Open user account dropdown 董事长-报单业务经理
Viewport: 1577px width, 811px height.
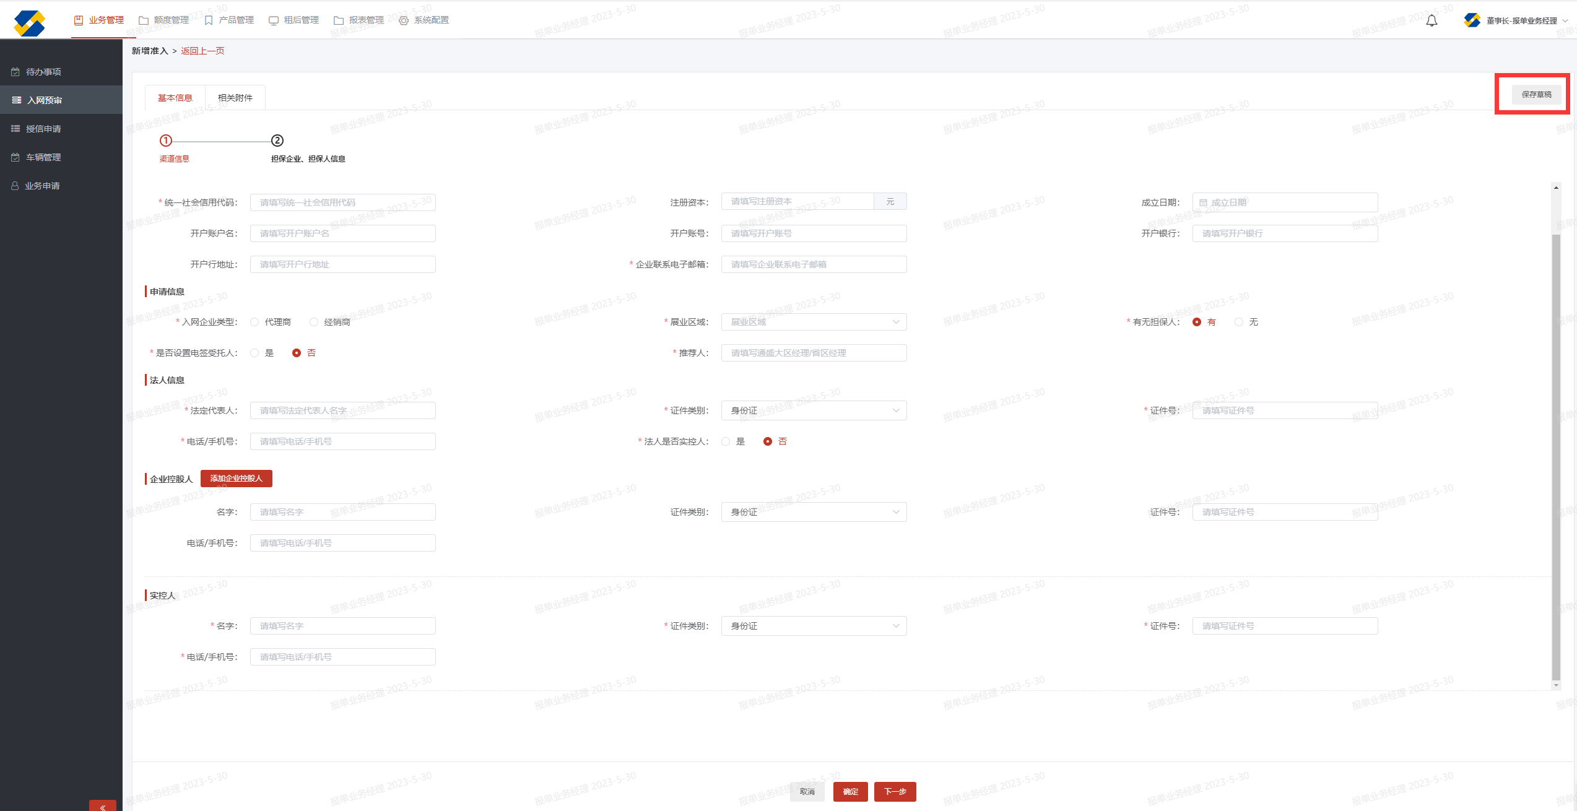[1521, 21]
